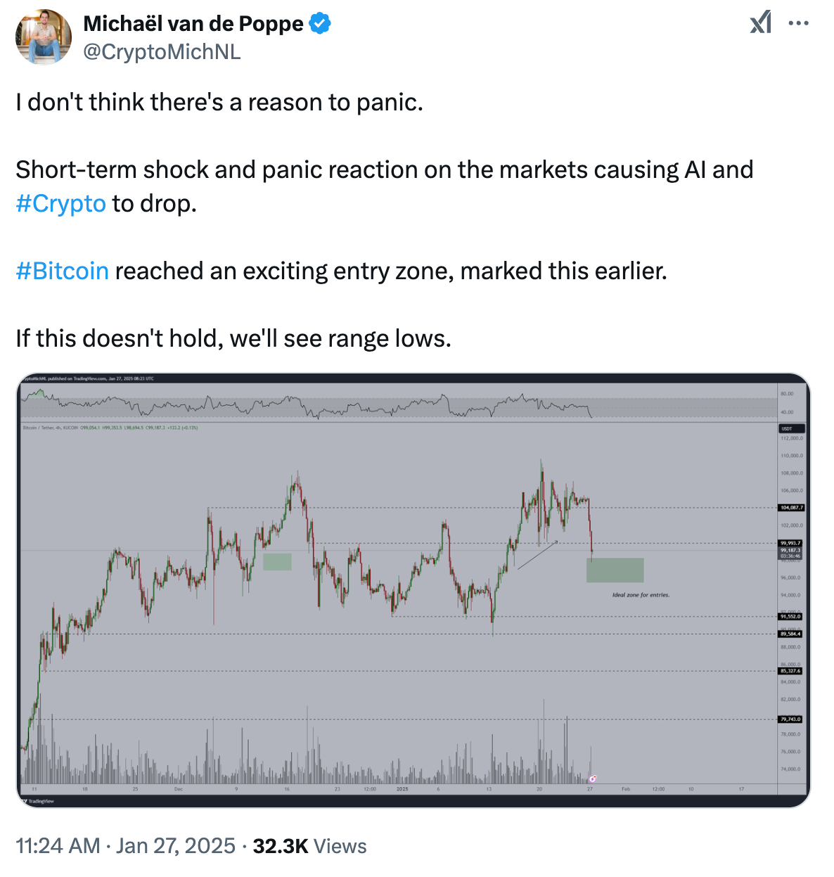This screenshot has height=877, width=834.
Task: Open the 11:24 AM Jan 27, 2025 timestamp
Action: pos(125,845)
